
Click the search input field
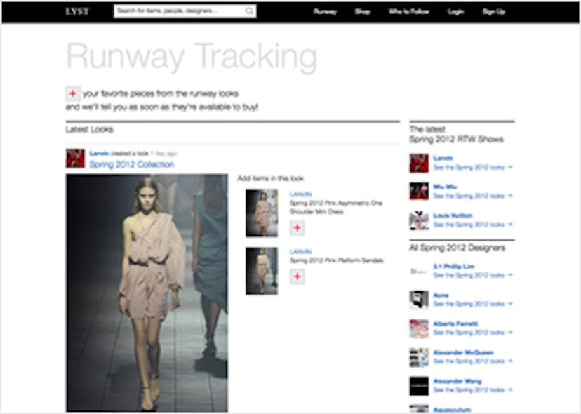[x=179, y=12]
